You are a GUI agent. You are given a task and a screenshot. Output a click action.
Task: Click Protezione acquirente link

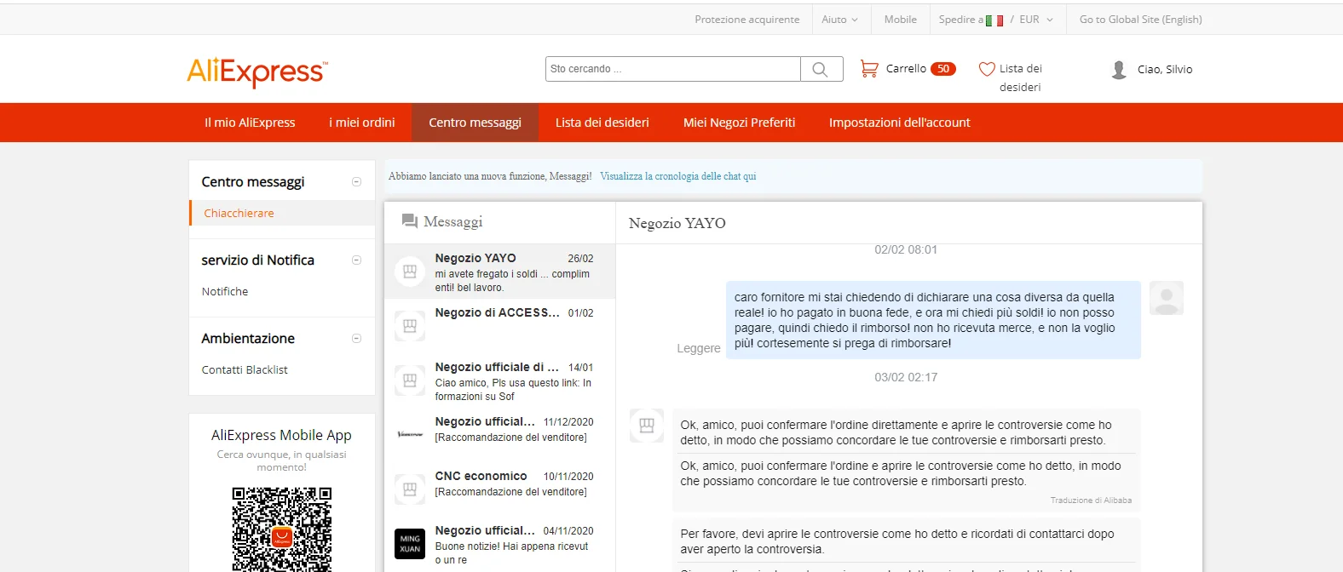pos(747,20)
